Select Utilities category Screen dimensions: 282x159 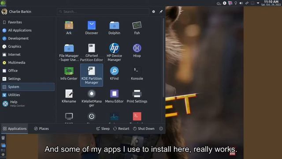[28, 95]
